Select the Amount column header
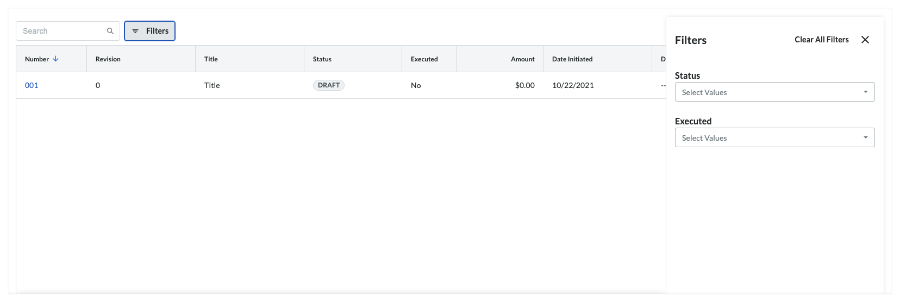This screenshot has height=302, width=900. click(522, 59)
